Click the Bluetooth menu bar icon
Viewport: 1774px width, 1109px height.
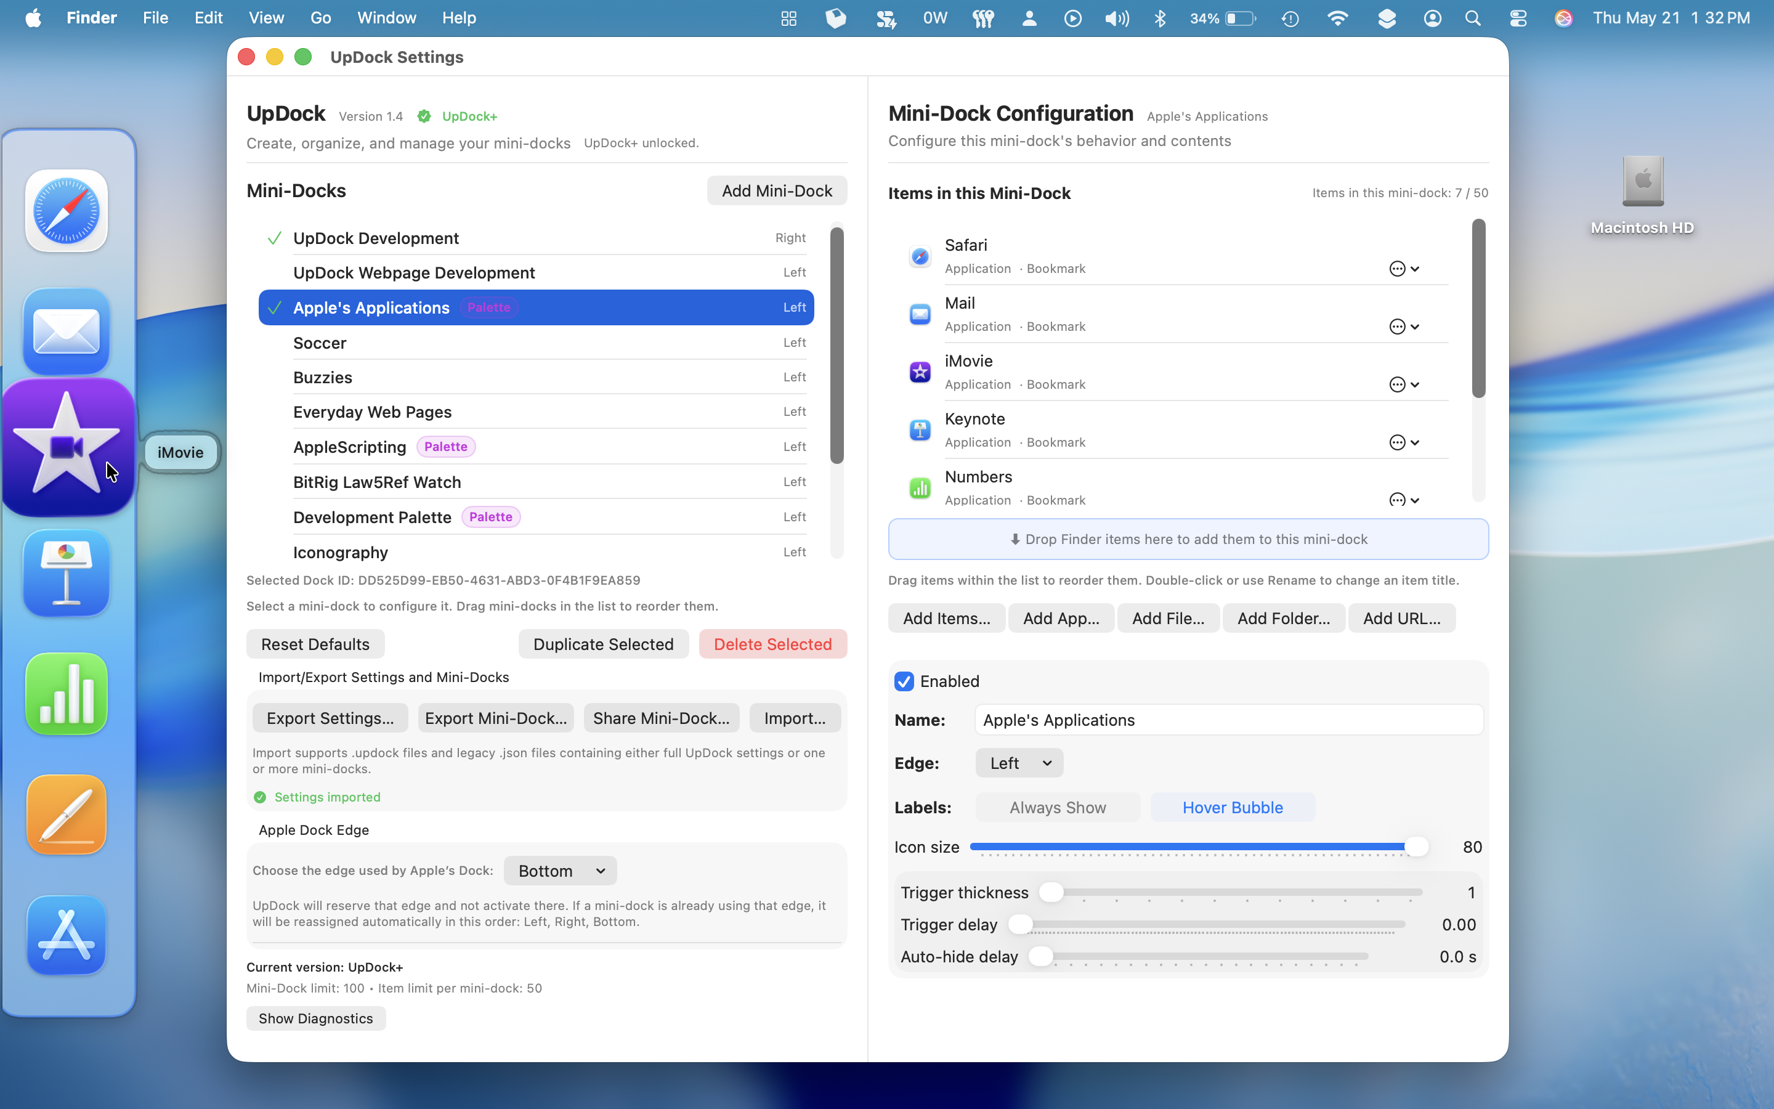tap(1160, 18)
